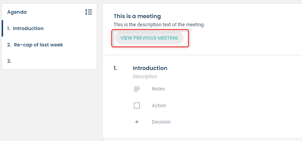Click the agenda reorder sort icon
302x141 pixels.
tap(89, 12)
